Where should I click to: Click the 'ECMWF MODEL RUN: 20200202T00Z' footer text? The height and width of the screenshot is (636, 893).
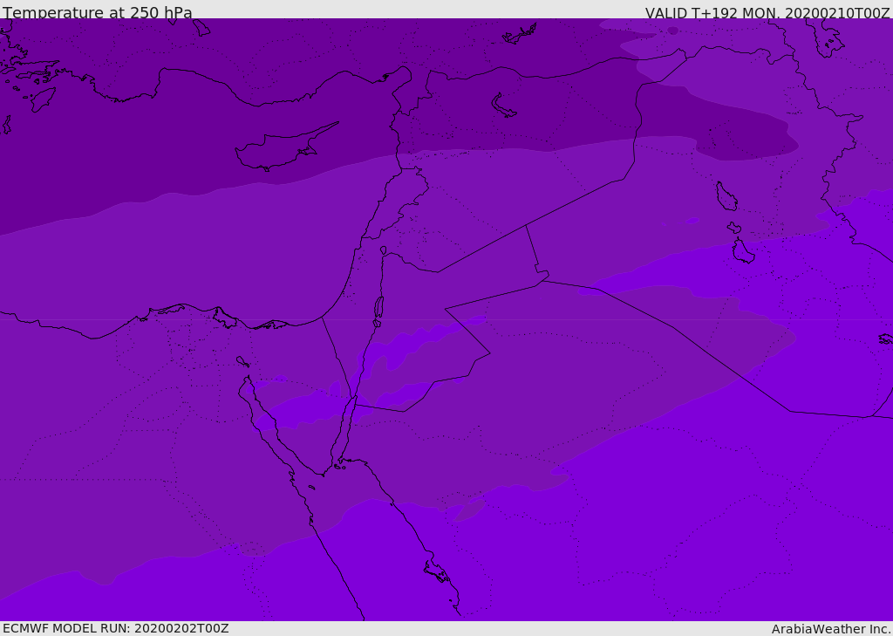point(116,628)
